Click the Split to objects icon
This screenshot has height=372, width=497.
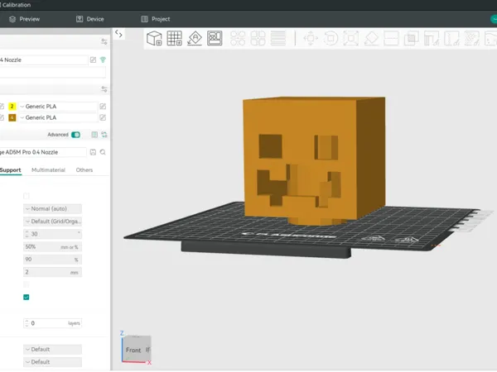238,38
